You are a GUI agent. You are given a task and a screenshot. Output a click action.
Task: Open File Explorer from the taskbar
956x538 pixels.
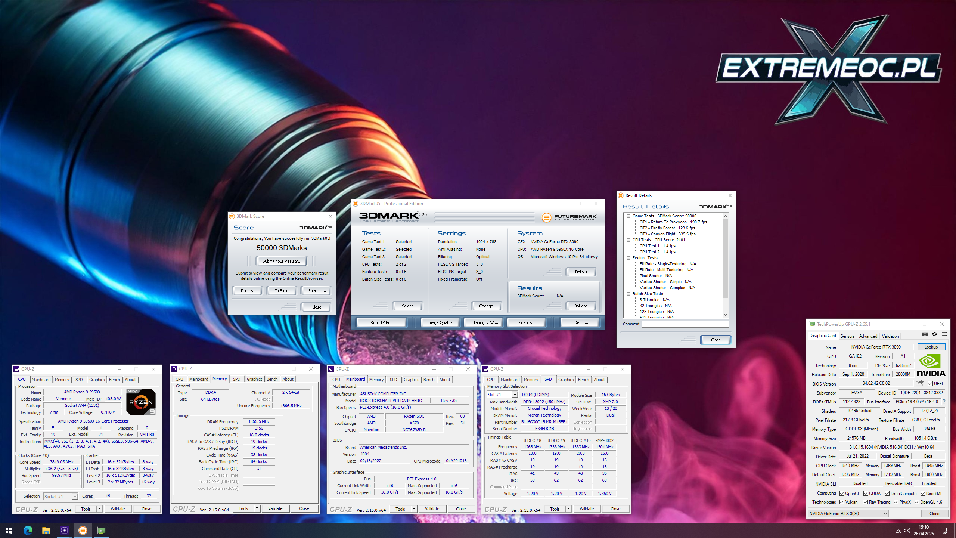coord(46,530)
